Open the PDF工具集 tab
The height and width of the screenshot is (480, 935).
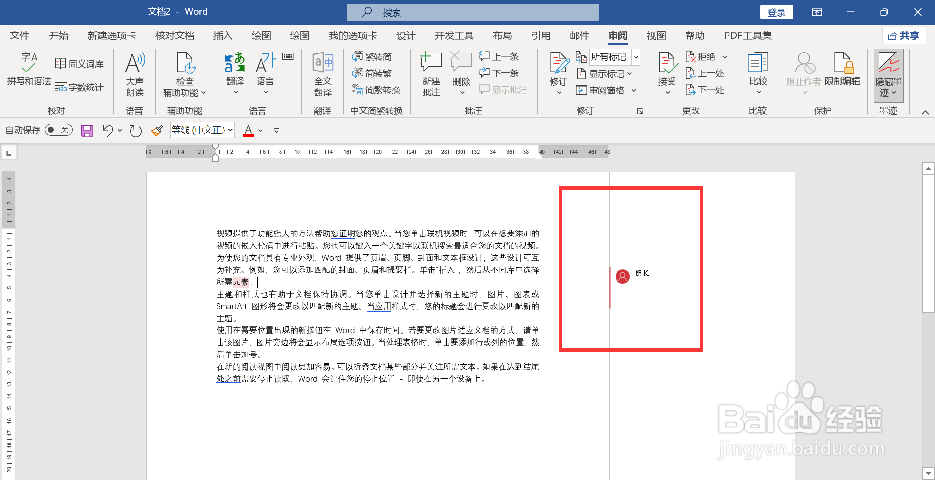[748, 36]
